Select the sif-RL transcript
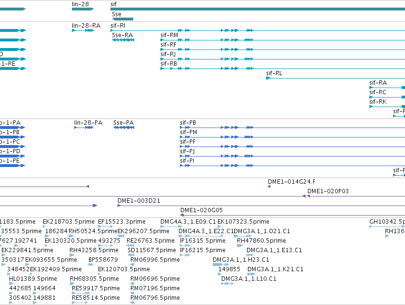Image resolution: width=405 pixels, height=305 pixels. (274, 73)
